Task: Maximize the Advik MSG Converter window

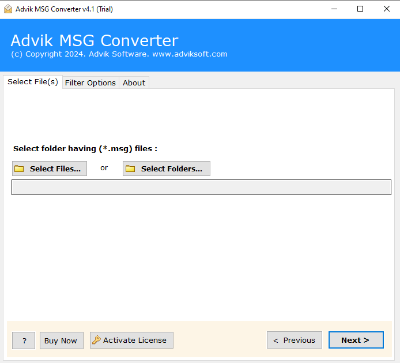Action: (360, 9)
